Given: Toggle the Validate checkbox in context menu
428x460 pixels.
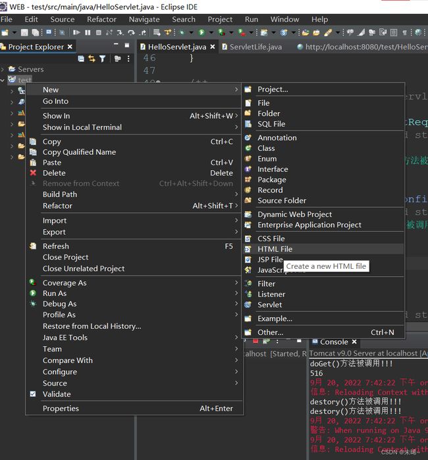Looking at the screenshot, I should tap(33, 393).
